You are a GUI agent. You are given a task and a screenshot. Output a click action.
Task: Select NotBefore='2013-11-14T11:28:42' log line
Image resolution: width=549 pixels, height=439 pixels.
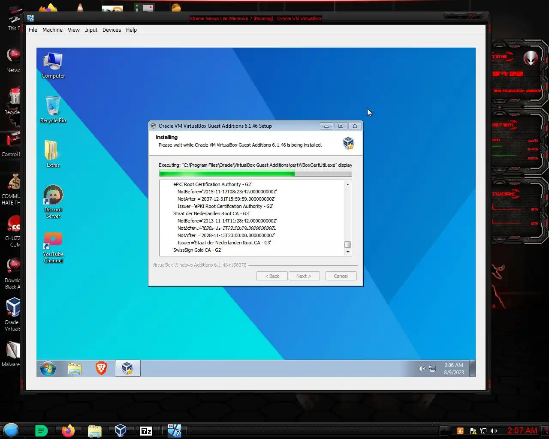(x=227, y=221)
